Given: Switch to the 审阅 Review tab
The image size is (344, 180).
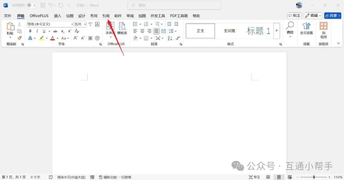Looking at the screenshot, I should (130, 16).
